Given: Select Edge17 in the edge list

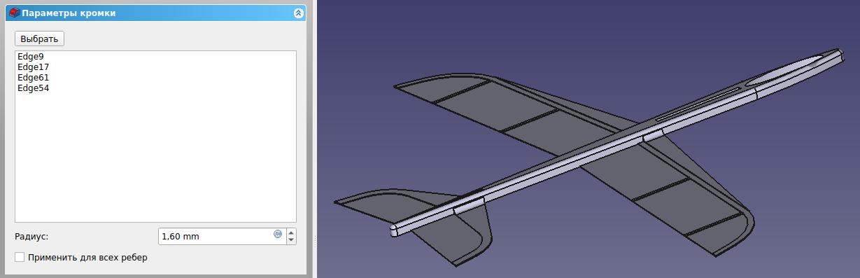Looking at the screenshot, I should click(33, 67).
